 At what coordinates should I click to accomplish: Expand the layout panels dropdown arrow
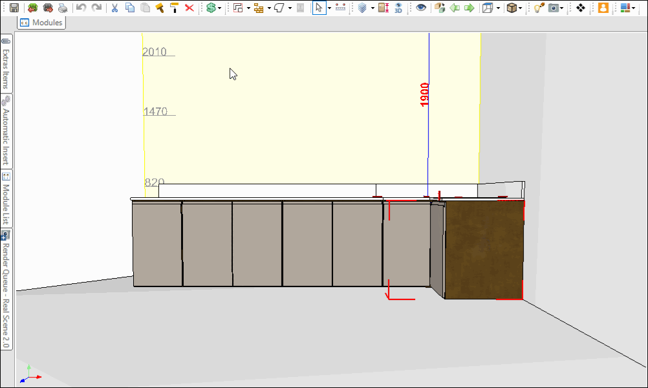tap(634, 8)
